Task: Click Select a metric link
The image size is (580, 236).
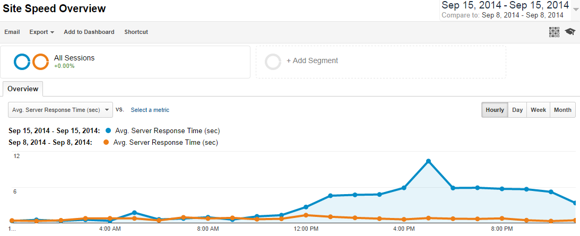Action: pos(150,110)
